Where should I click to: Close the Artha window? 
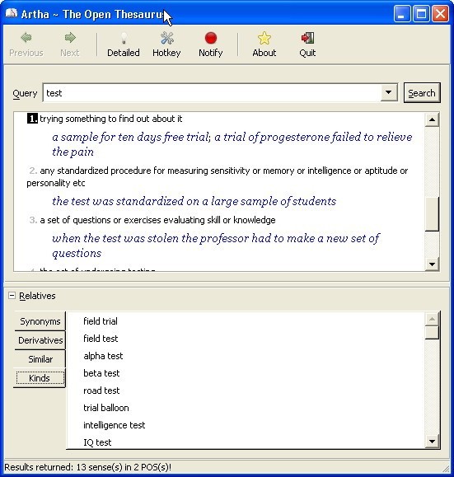coord(440,14)
